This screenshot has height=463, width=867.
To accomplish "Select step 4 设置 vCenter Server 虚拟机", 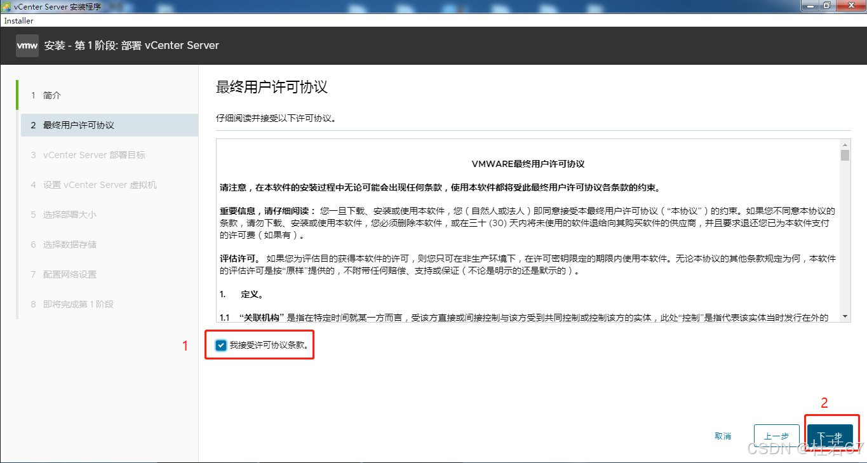I will tap(109, 185).
